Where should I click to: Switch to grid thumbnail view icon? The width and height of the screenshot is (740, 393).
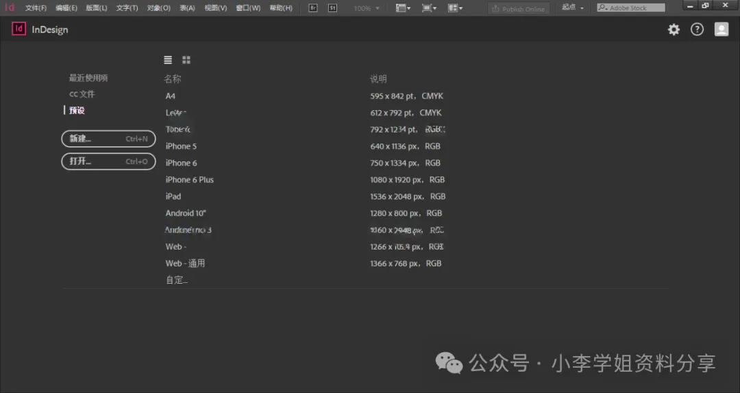coord(186,59)
